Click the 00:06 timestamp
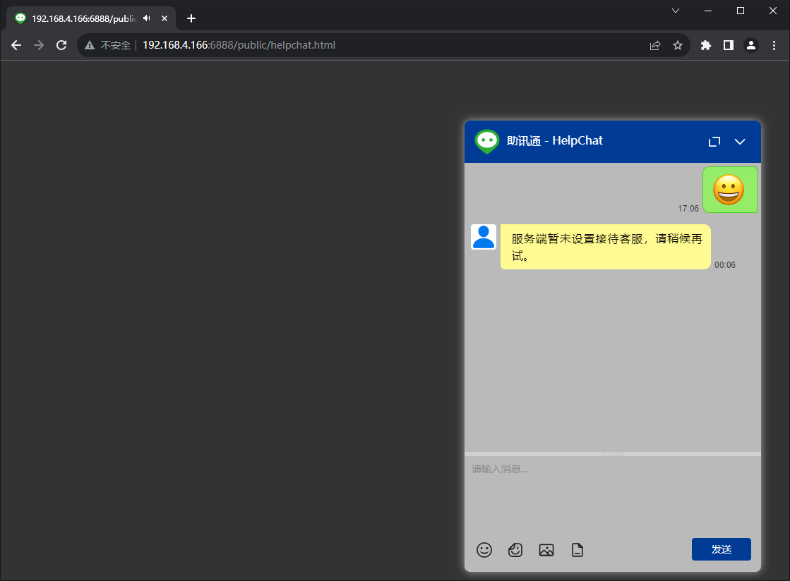Screen dimensions: 790x581 (725, 265)
